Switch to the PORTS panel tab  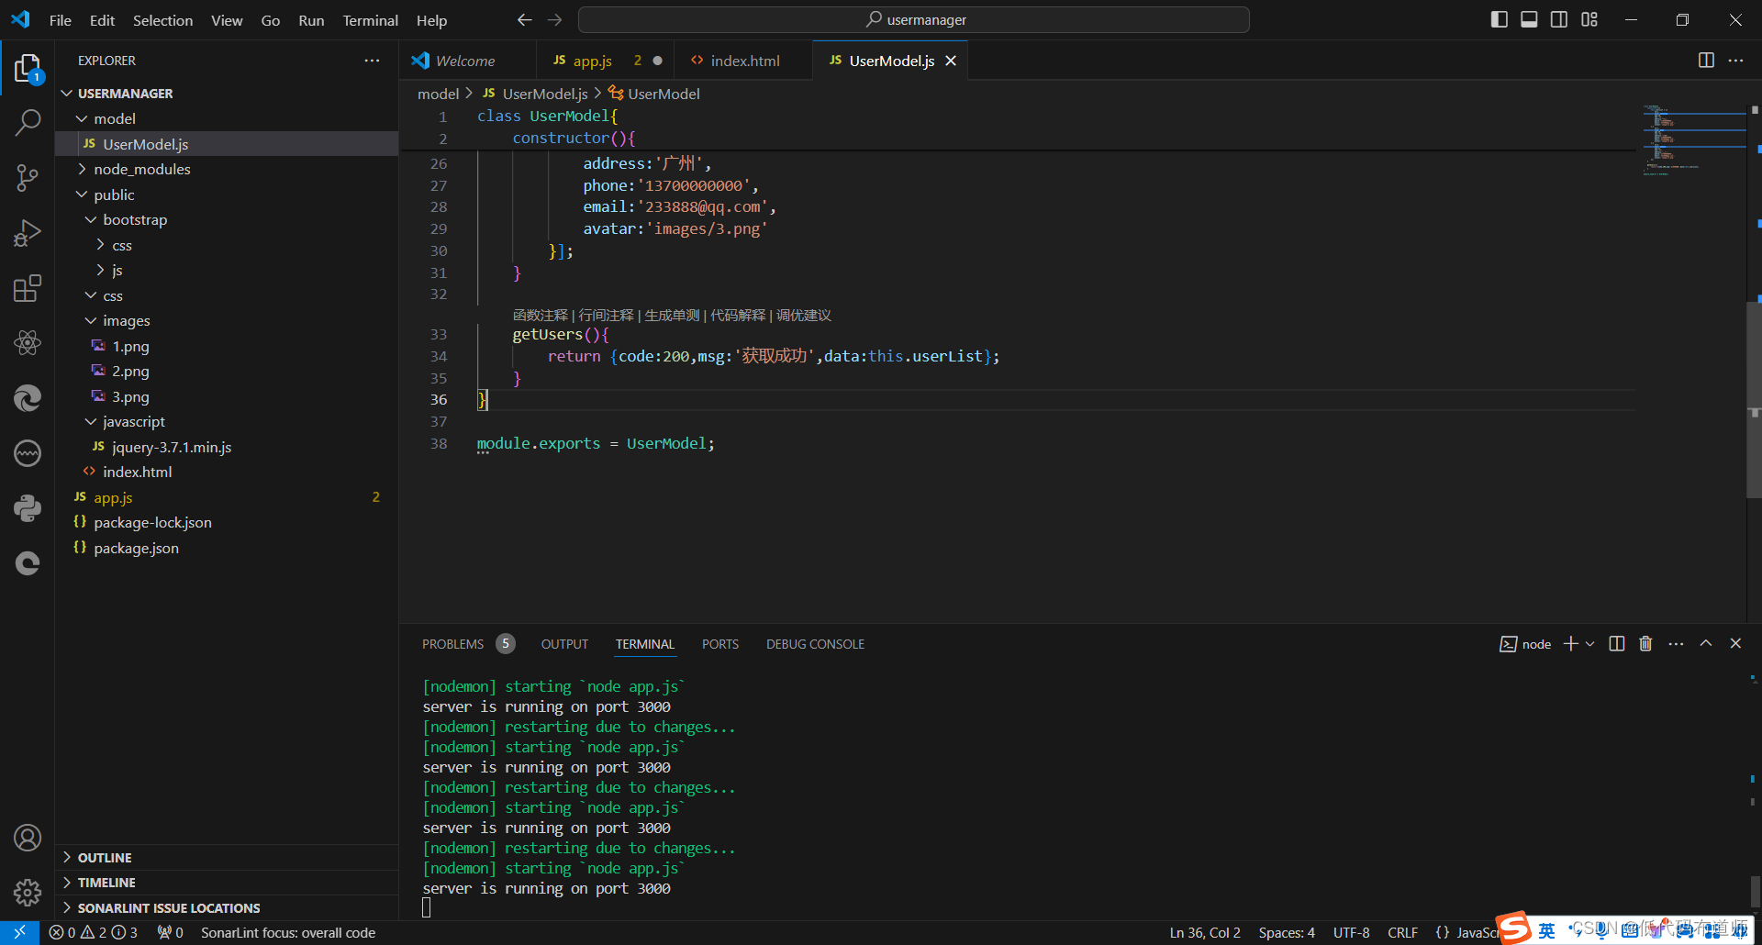point(720,644)
